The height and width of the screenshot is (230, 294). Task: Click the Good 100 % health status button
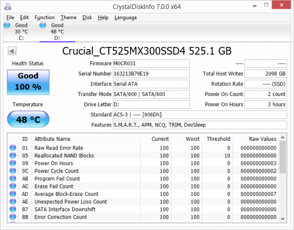28,82
